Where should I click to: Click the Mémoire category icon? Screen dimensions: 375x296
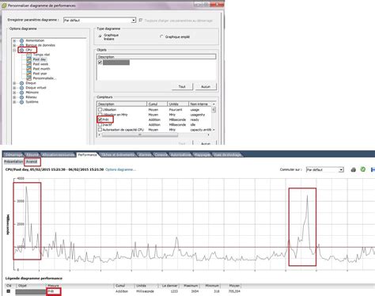pos(22,93)
